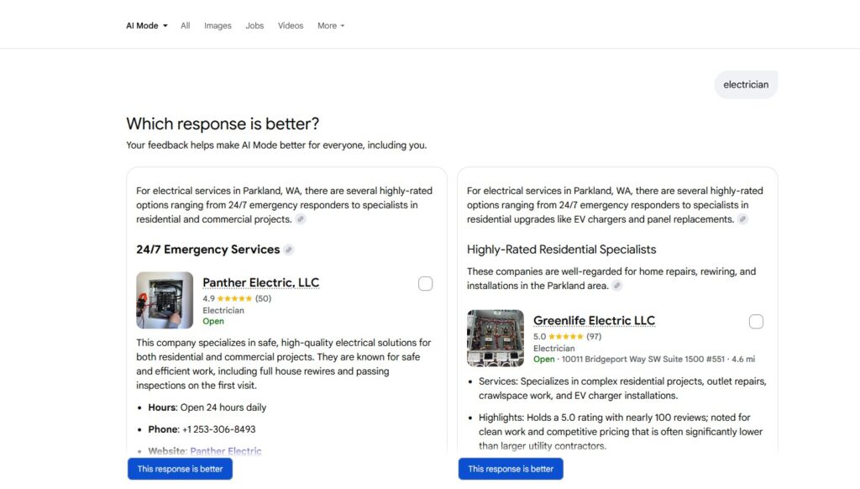Open the Videos tab
860x489 pixels.
click(x=291, y=25)
